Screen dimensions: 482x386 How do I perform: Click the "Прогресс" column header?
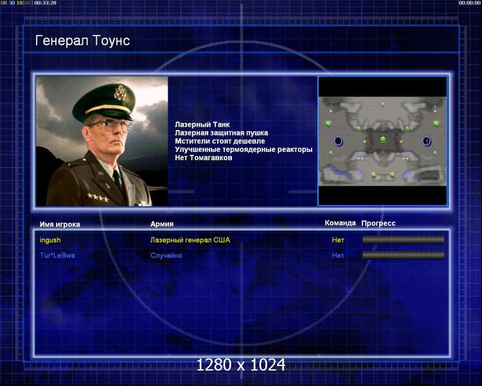[x=379, y=223]
